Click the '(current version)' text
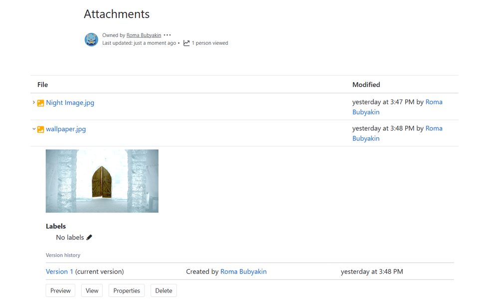The height and width of the screenshot is (303, 498). [x=99, y=271]
